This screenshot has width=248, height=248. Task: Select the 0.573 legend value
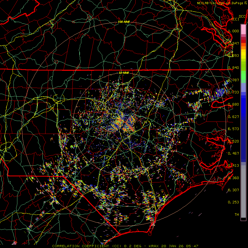pyautogui.click(x=233, y=129)
